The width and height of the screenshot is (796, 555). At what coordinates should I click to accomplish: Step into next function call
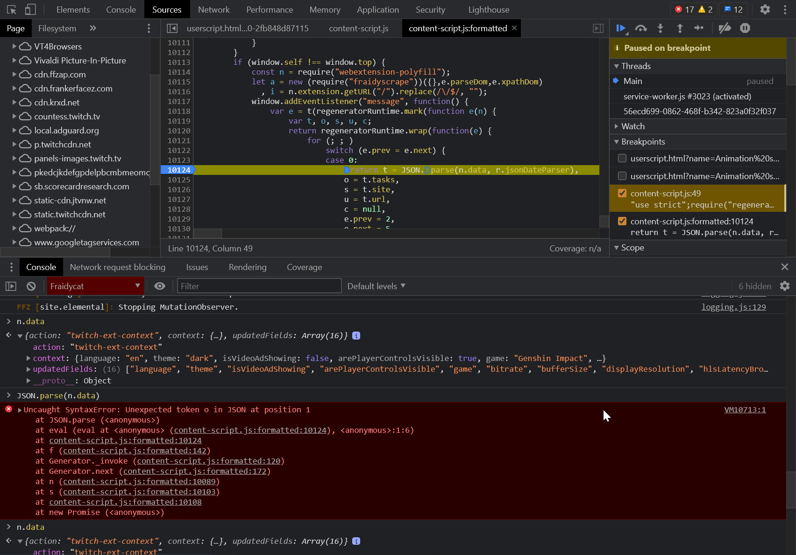(660, 28)
